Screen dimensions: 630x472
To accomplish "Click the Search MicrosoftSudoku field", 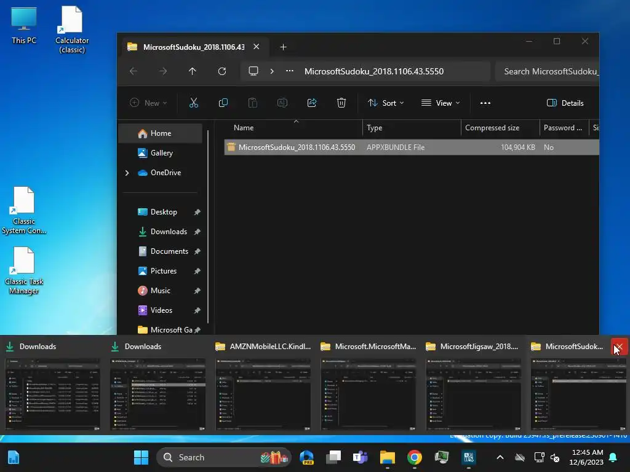I will (x=547, y=71).
